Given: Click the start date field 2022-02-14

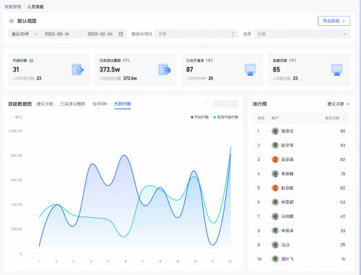Looking at the screenshot, I should click(x=57, y=34).
